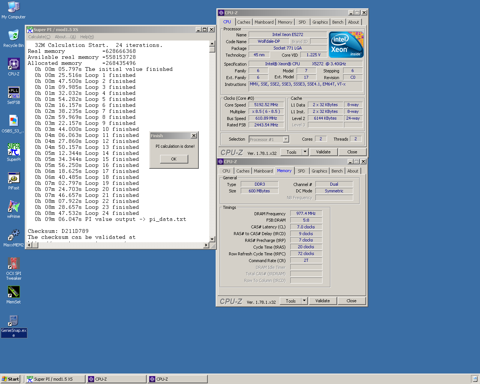Select the wPrime desktop icon
Image resolution: width=480 pixels, height=384 pixels.
coord(13,209)
